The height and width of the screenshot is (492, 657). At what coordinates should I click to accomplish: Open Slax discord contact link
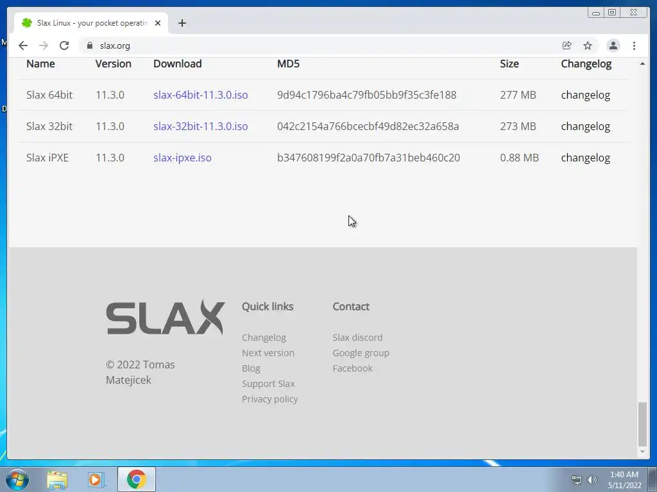click(x=357, y=338)
